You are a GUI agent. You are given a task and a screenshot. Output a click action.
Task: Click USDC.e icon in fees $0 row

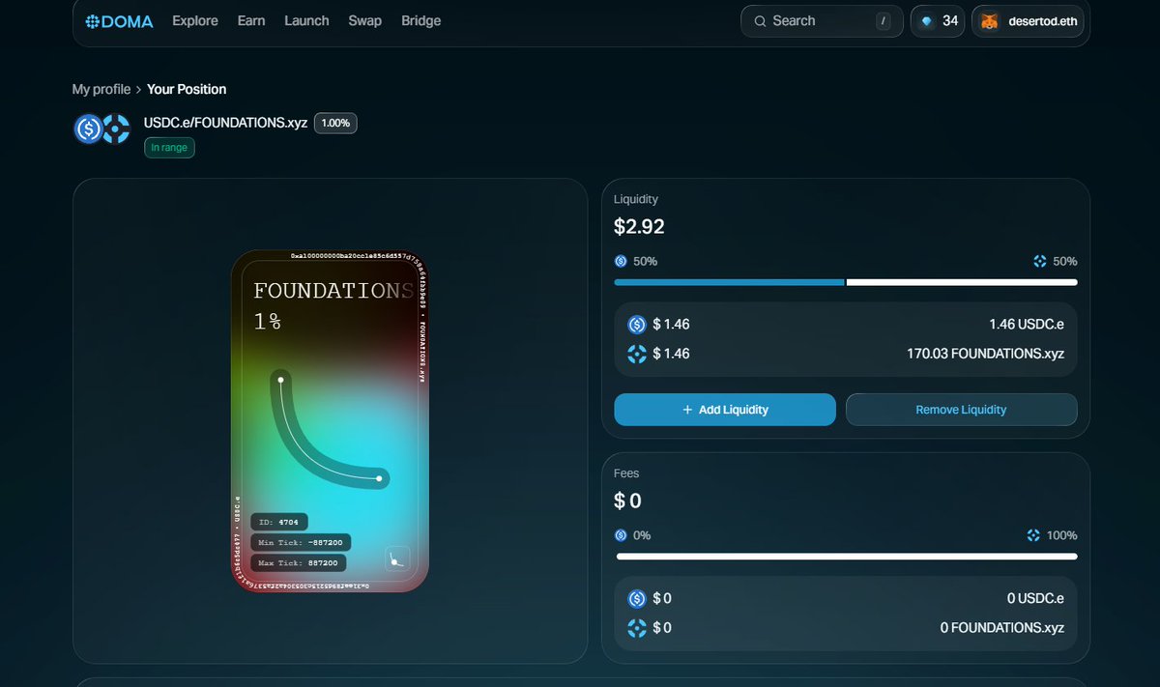pos(637,599)
